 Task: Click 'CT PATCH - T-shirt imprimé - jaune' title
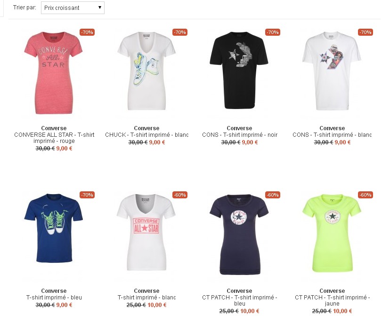point(332,300)
